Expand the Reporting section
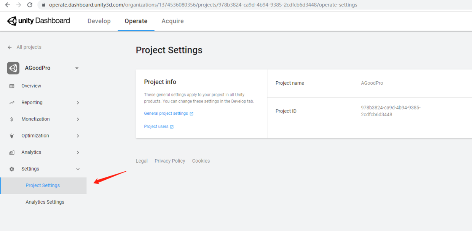This screenshot has width=472, height=231. click(78, 103)
